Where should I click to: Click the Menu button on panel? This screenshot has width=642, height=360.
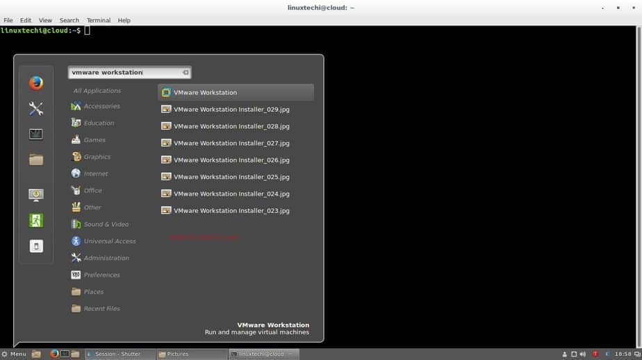(x=14, y=354)
